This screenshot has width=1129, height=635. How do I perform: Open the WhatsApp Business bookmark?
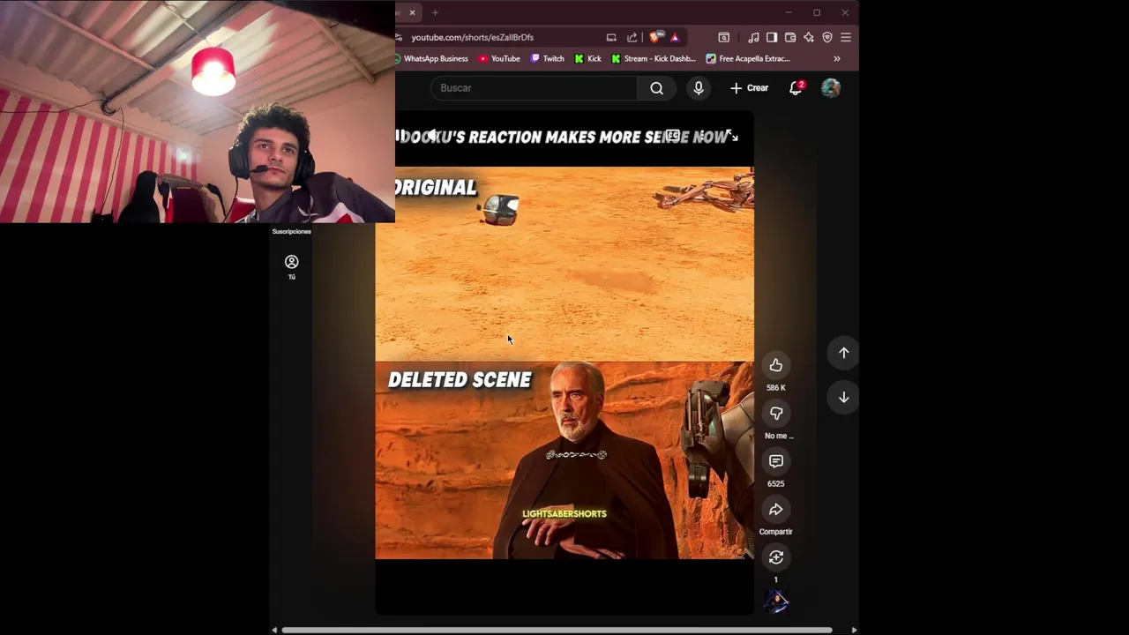tap(430, 59)
